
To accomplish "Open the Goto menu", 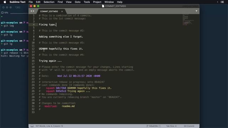I will click(x=78, y=2).
